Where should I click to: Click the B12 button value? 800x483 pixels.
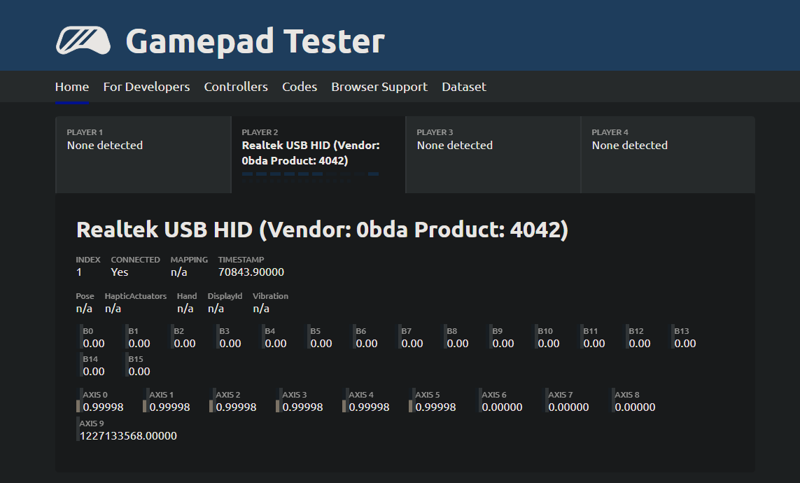point(640,344)
